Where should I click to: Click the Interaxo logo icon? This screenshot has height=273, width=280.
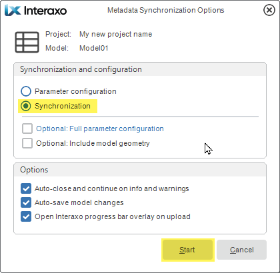coord(13,11)
